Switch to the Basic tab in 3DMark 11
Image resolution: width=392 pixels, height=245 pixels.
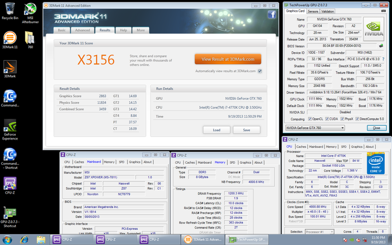(x=62, y=30)
